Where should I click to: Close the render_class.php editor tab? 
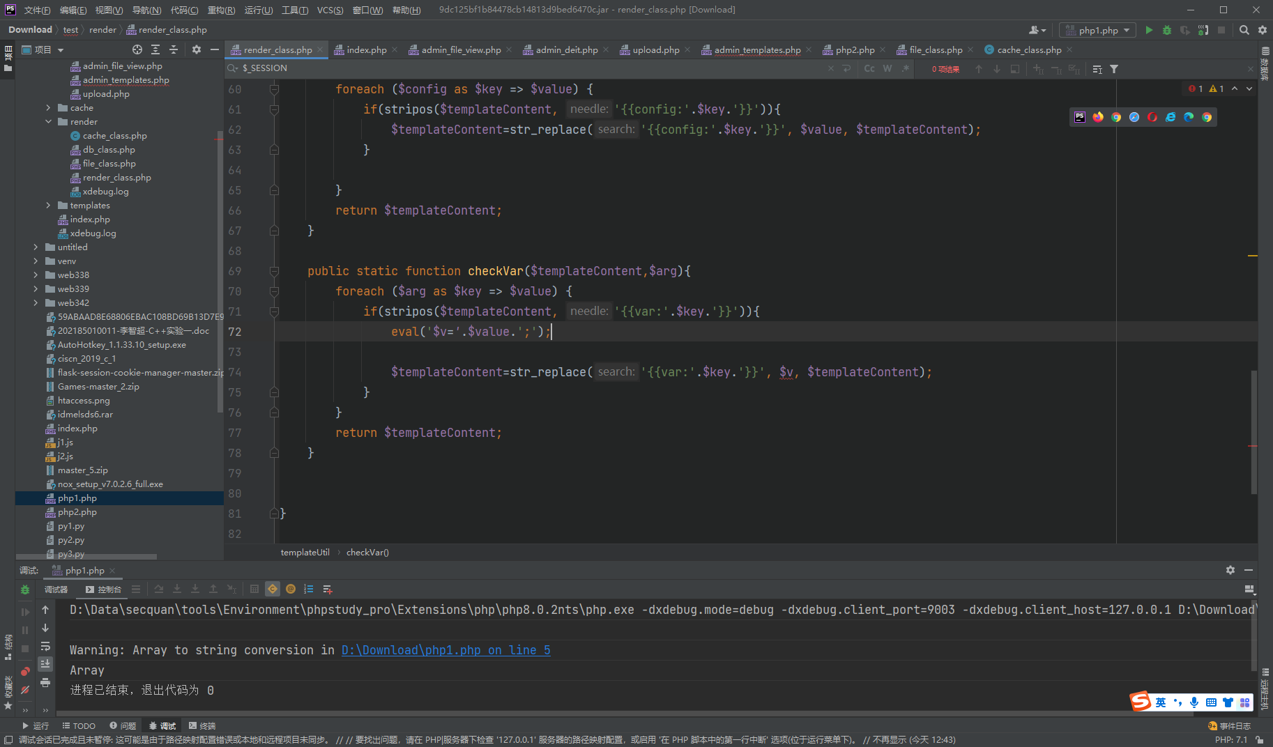320,49
